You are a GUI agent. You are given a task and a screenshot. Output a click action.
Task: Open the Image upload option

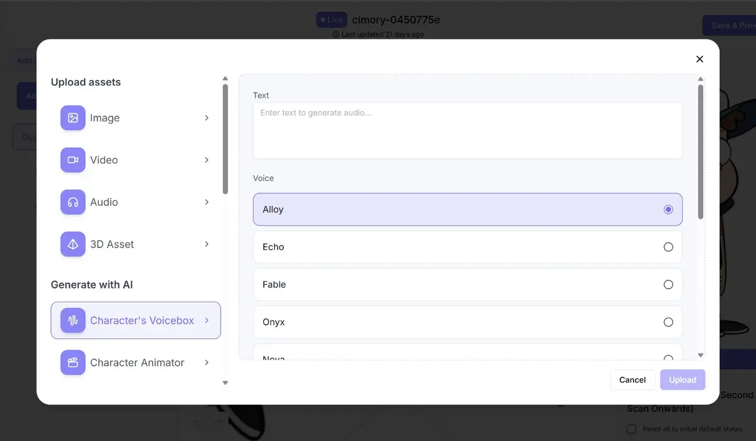[135, 118]
